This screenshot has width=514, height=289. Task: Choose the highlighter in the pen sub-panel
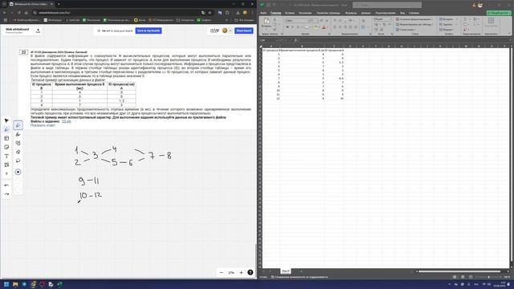[18, 134]
